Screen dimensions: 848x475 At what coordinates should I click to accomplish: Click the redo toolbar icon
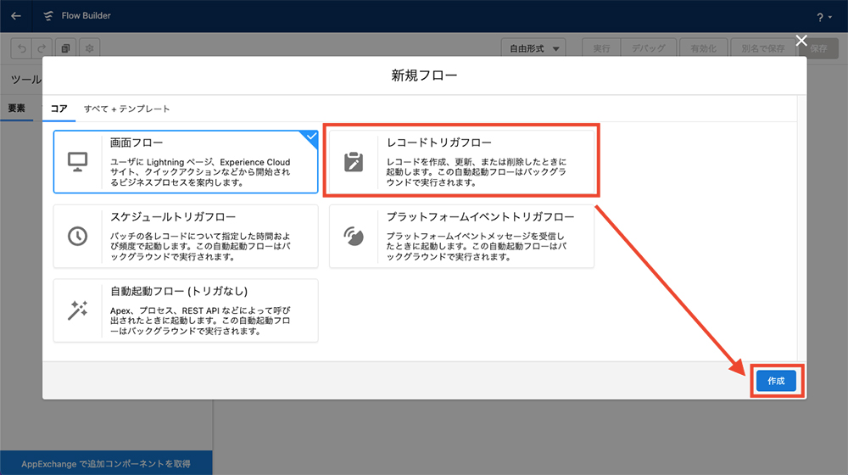(42, 48)
